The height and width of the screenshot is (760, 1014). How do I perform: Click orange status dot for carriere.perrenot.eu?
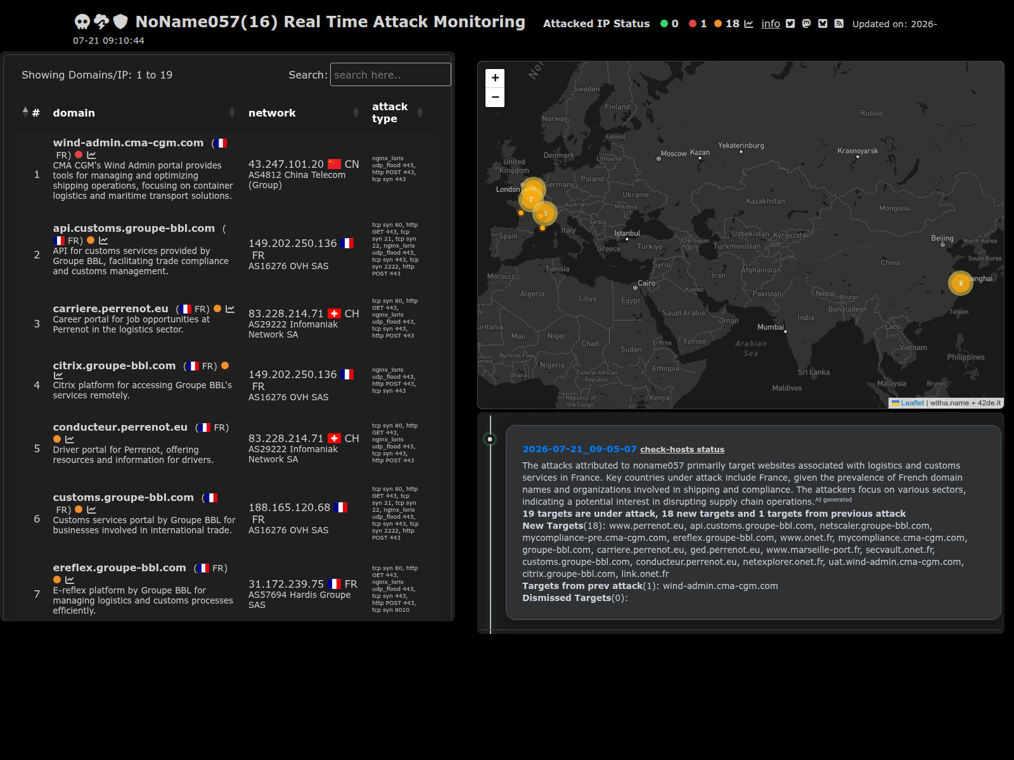point(217,308)
